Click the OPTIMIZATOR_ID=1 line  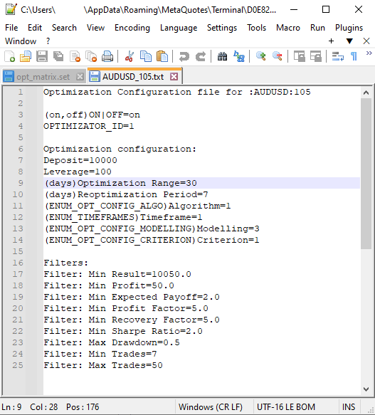tap(89, 126)
